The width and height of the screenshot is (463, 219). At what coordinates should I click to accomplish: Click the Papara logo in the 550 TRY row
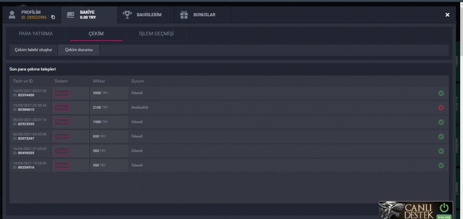point(62,166)
